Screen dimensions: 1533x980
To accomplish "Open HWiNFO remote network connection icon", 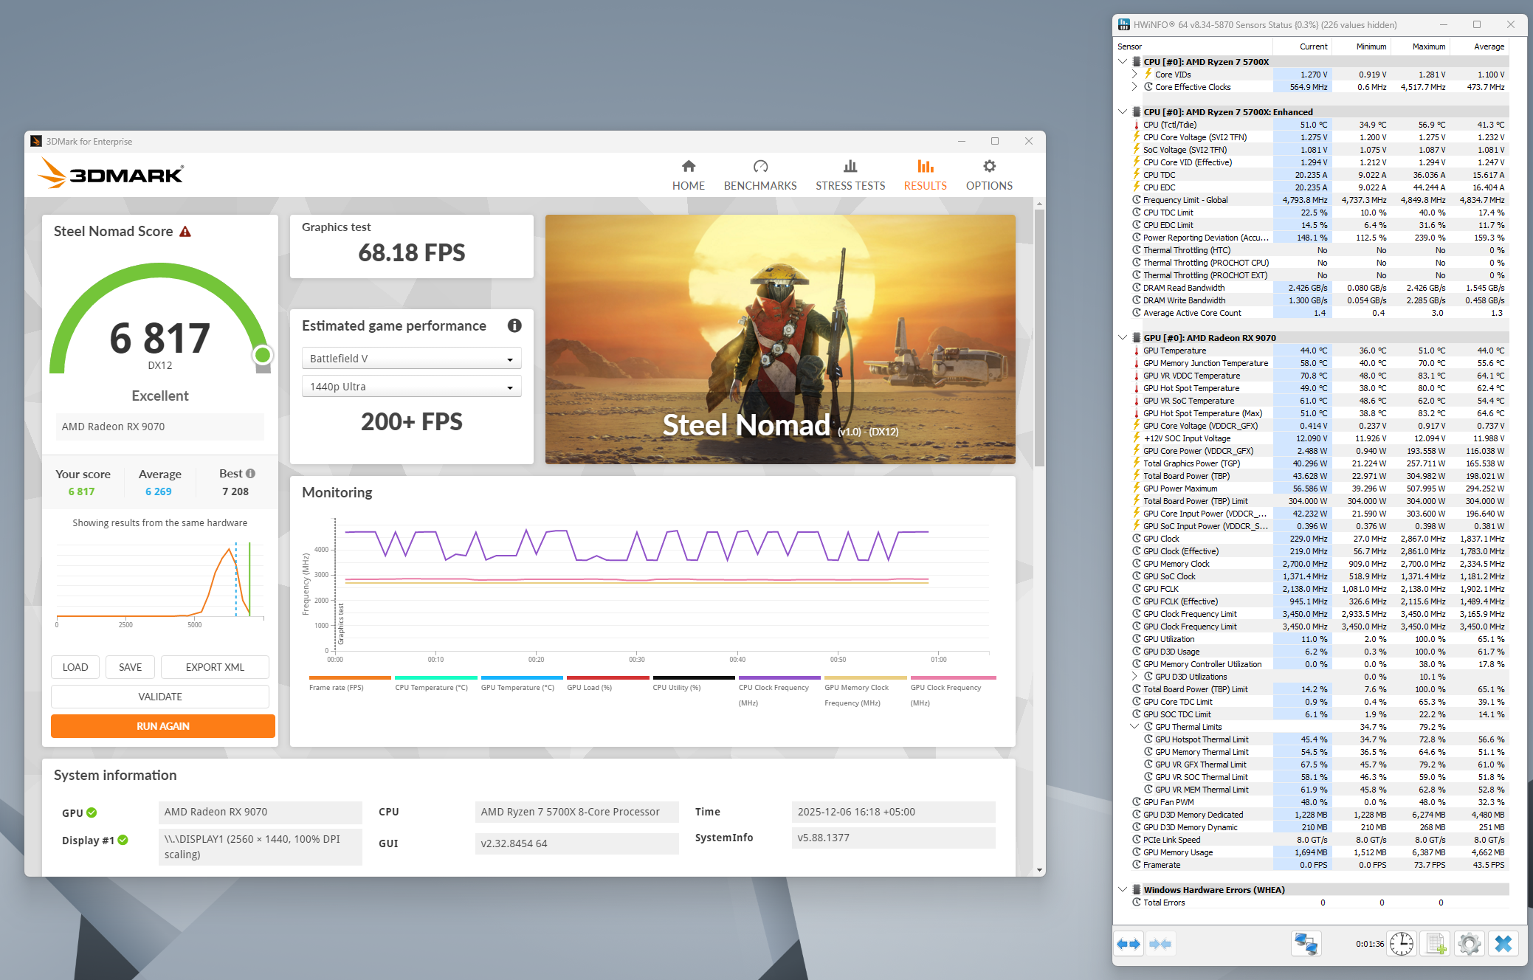I will tap(1306, 944).
